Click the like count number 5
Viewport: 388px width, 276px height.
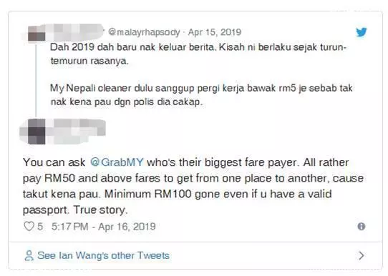tap(40, 227)
